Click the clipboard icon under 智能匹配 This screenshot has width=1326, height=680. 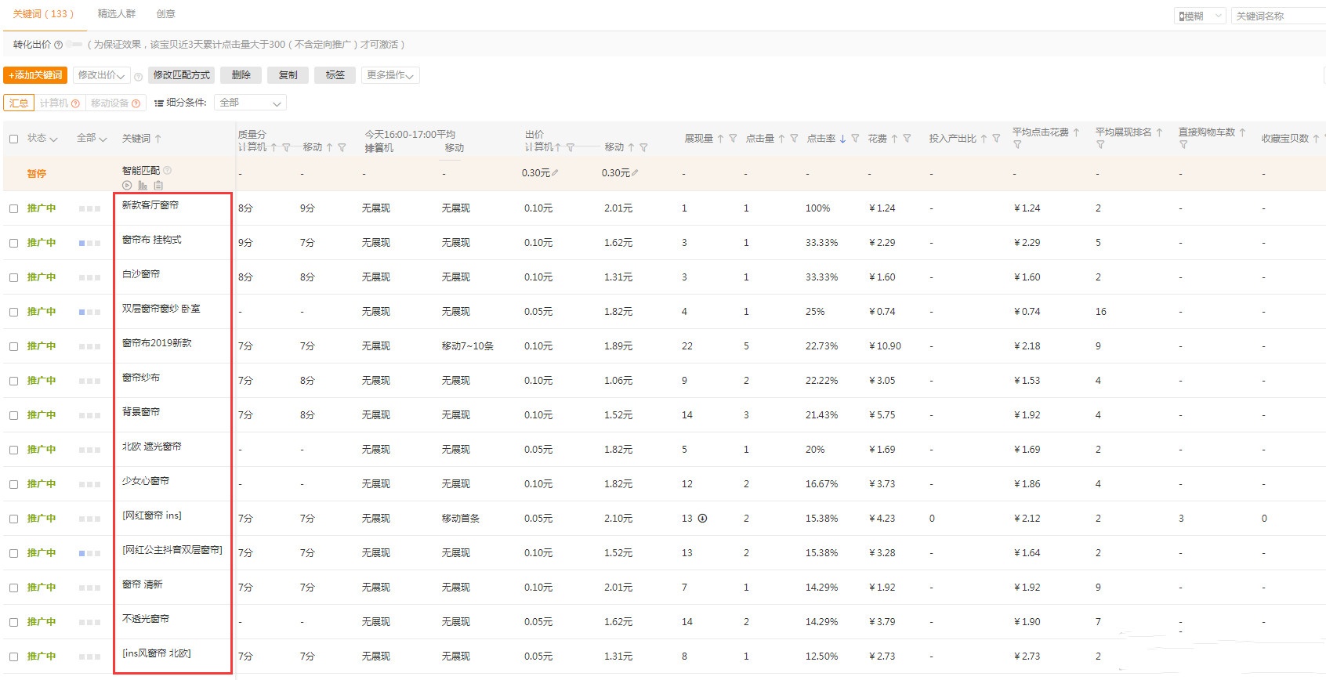[x=158, y=186]
